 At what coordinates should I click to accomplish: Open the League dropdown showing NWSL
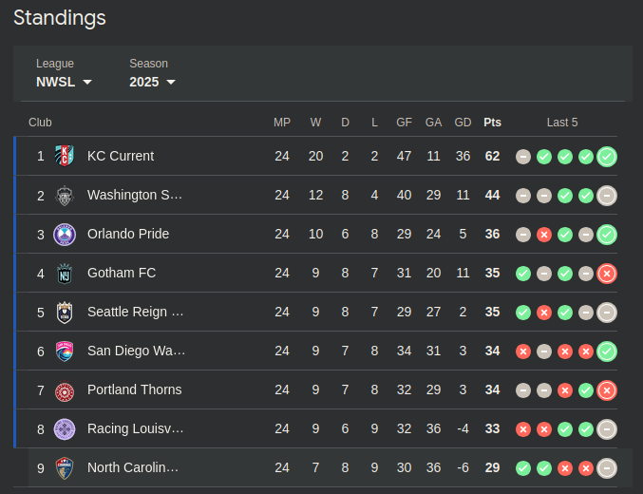(64, 82)
